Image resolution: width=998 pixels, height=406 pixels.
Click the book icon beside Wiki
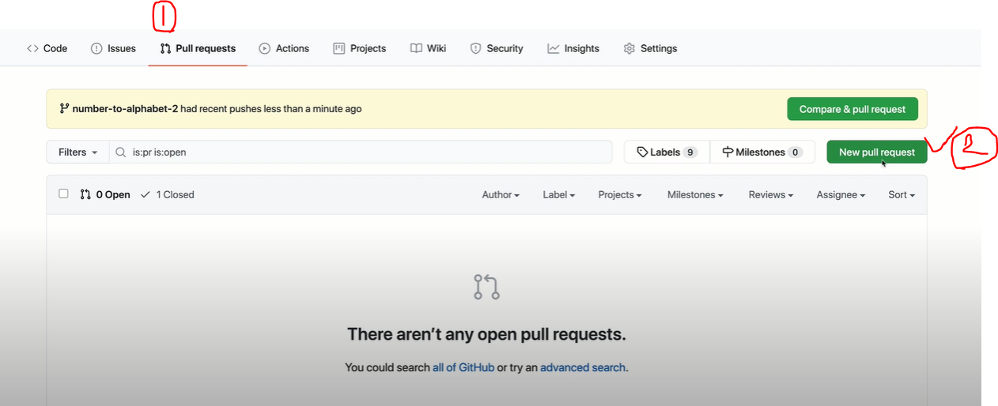pos(416,48)
